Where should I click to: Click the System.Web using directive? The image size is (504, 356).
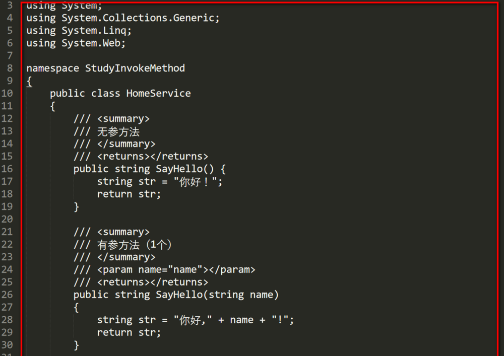(x=93, y=43)
